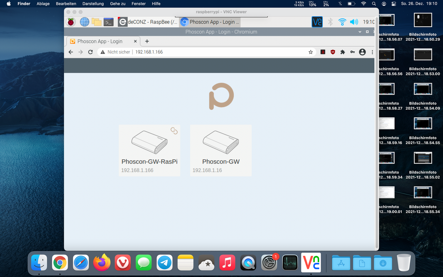Open Finder from the Dock
Image resolution: width=443 pixels, height=277 pixels.
tap(39, 263)
